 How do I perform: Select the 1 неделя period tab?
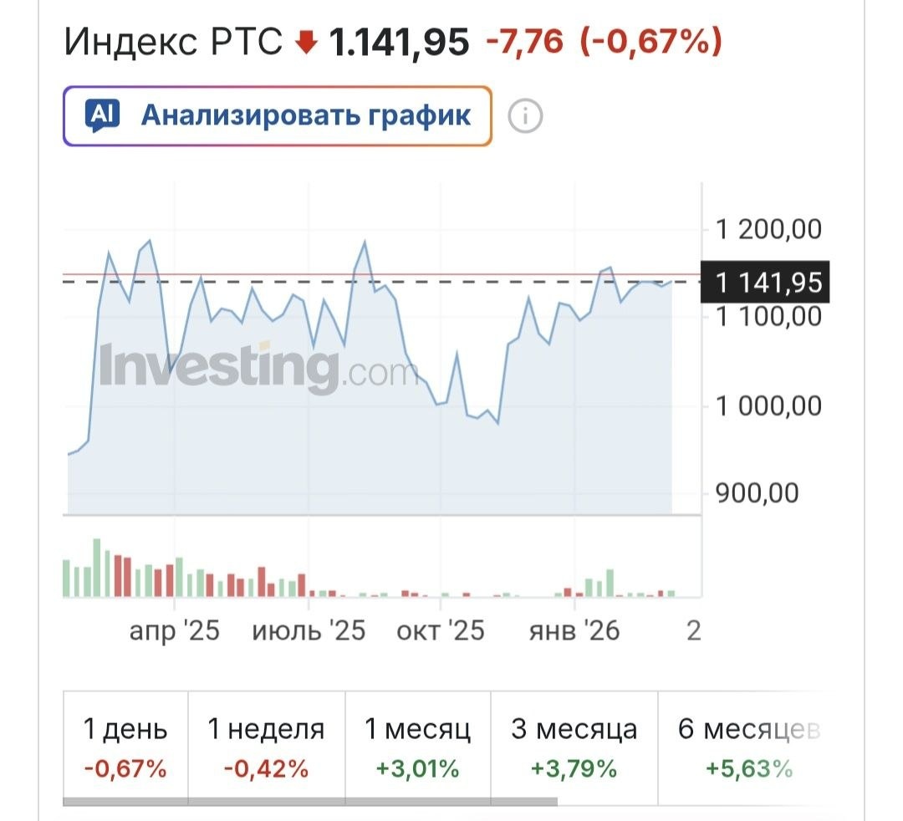[266, 747]
